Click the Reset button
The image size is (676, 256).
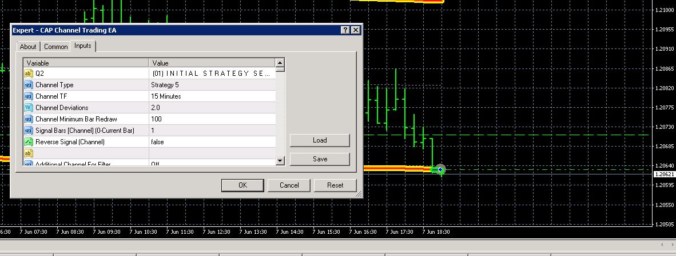coord(335,185)
